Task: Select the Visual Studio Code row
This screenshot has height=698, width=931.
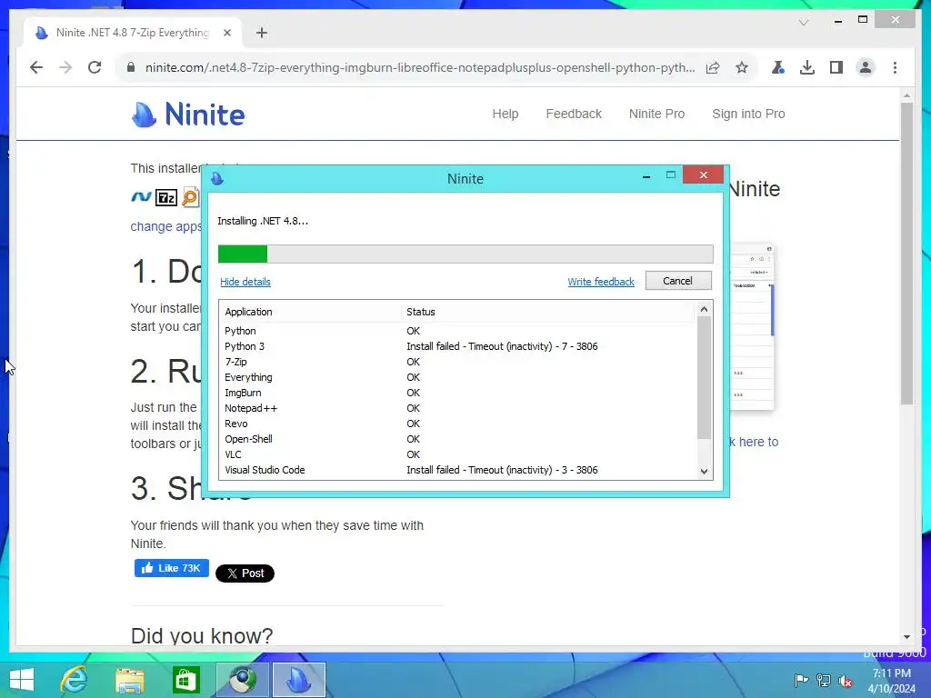Action: [x=458, y=470]
